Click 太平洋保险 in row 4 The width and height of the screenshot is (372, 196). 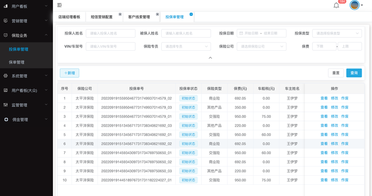[85, 125]
